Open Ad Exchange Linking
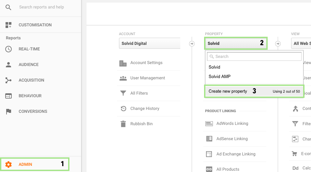Screen dimensions: 311x172 [x=236, y=154]
